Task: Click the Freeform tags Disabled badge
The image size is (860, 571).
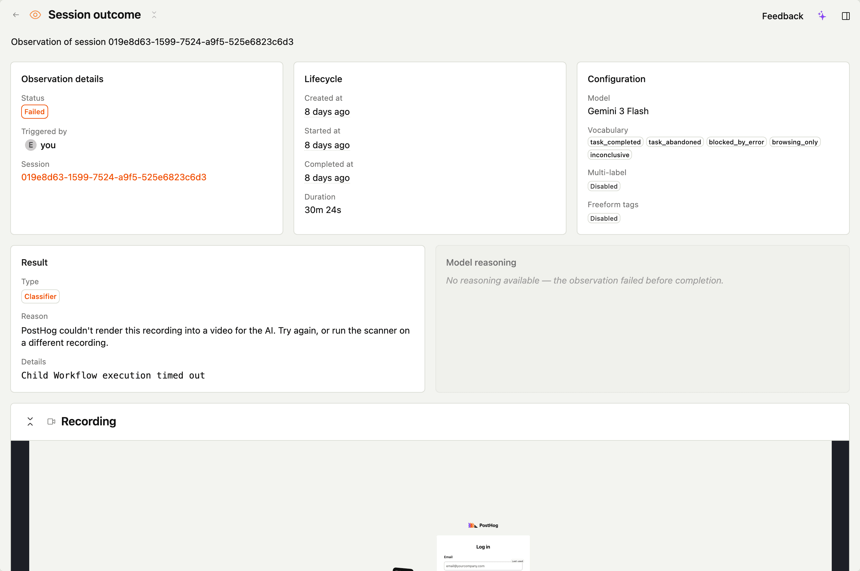Action: [x=604, y=218]
